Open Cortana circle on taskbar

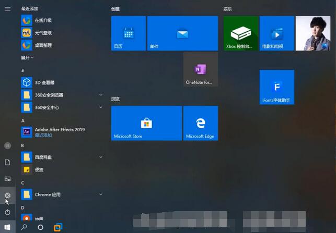40,227
